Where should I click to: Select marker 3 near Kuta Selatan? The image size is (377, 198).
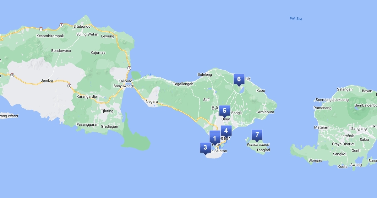click(205, 147)
